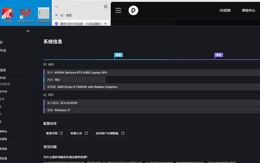Open the 配置详情 button
Viewport: 260px width, 163px height.
point(54,133)
